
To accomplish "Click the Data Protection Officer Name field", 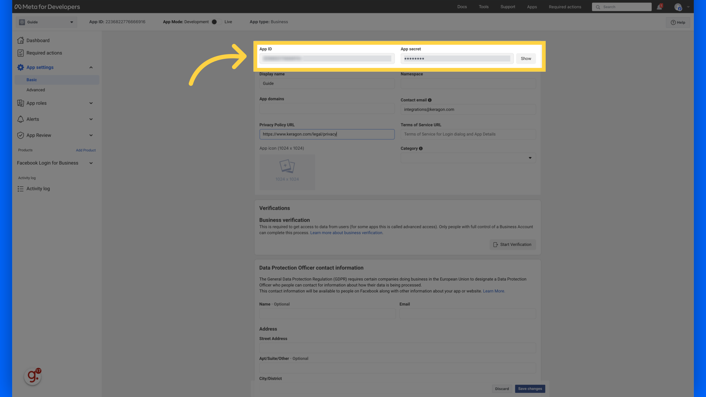I will pos(327,314).
